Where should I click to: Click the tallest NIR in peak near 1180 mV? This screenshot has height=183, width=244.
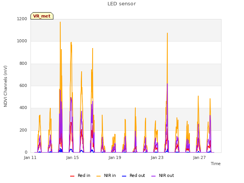60,22
